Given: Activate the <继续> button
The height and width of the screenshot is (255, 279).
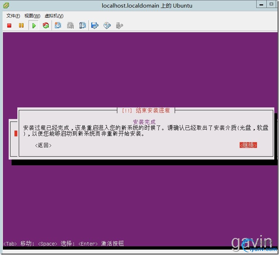Looking at the screenshot, I should click(248, 145).
